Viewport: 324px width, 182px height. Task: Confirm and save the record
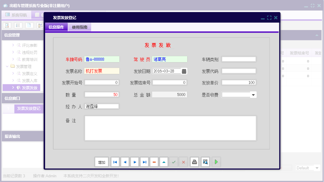click(x=173, y=162)
